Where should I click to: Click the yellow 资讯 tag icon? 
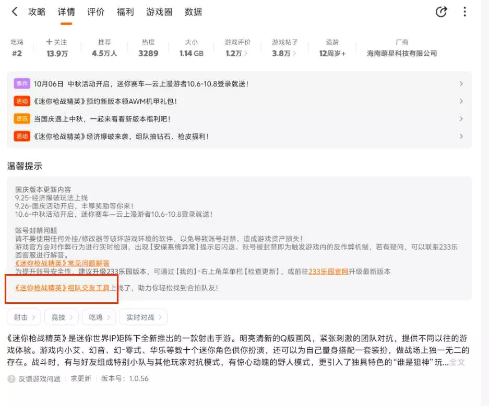click(x=22, y=119)
